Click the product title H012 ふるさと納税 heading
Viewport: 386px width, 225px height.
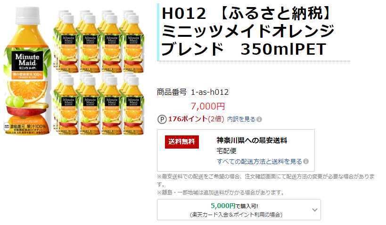[x=247, y=31]
